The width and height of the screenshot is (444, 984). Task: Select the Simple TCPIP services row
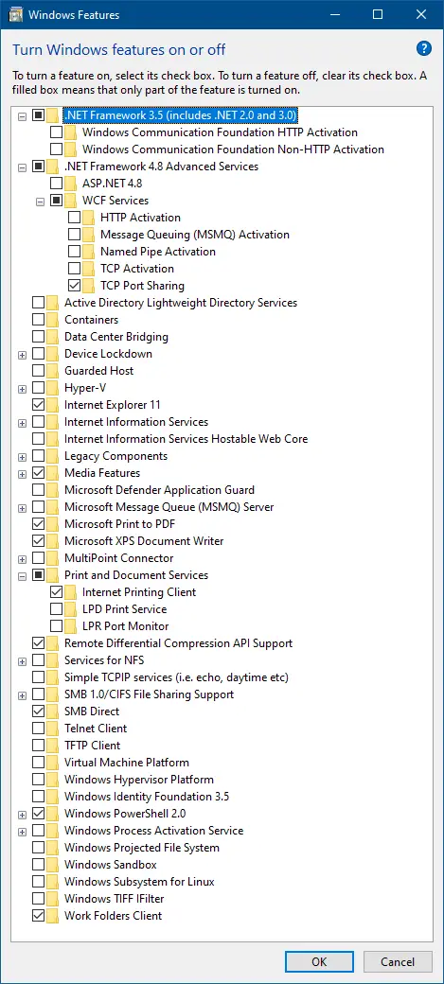[x=176, y=677]
